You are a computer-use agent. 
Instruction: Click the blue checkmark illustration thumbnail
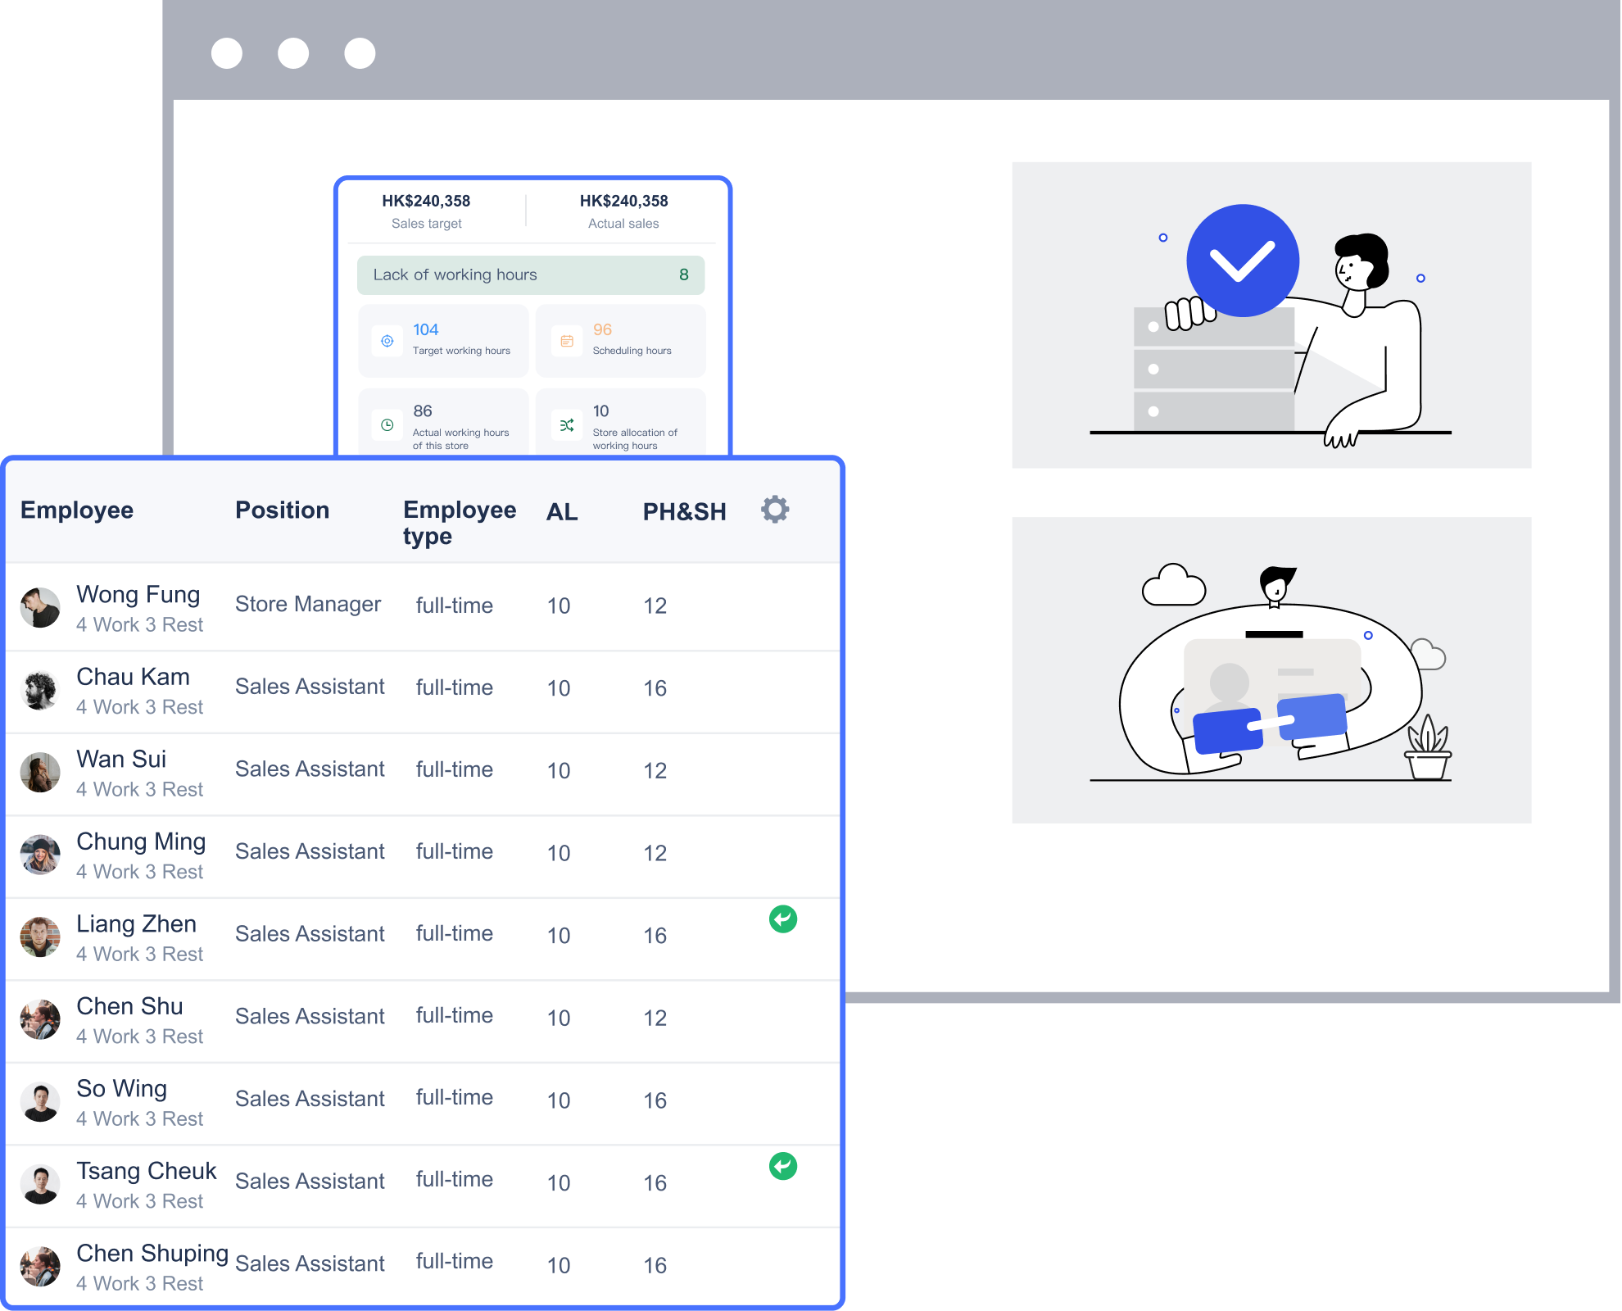click(1271, 315)
